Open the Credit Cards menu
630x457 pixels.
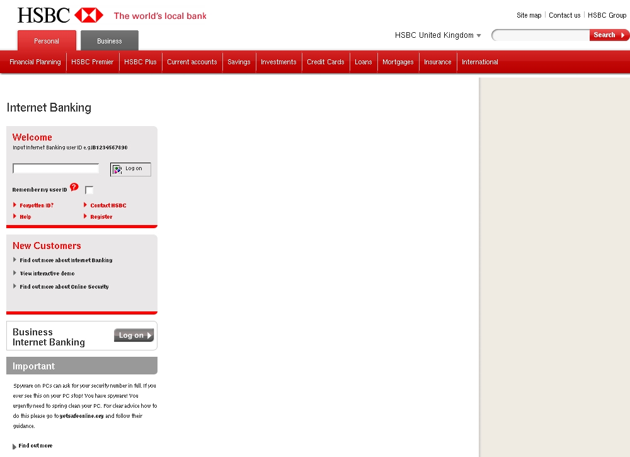pos(326,62)
